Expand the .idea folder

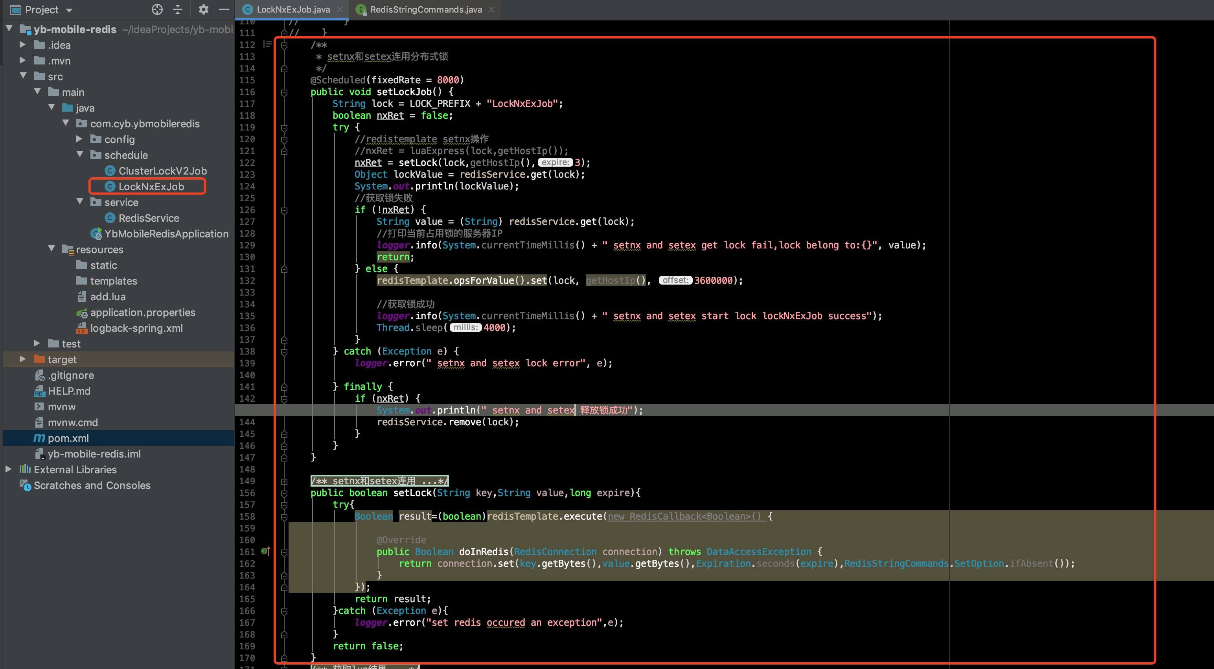23,45
